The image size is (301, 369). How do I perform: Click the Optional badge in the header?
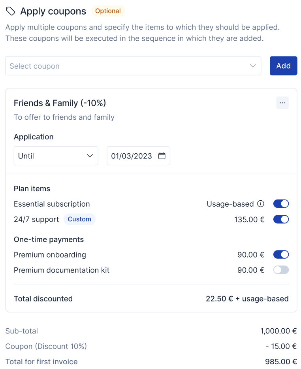tap(108, 11)
